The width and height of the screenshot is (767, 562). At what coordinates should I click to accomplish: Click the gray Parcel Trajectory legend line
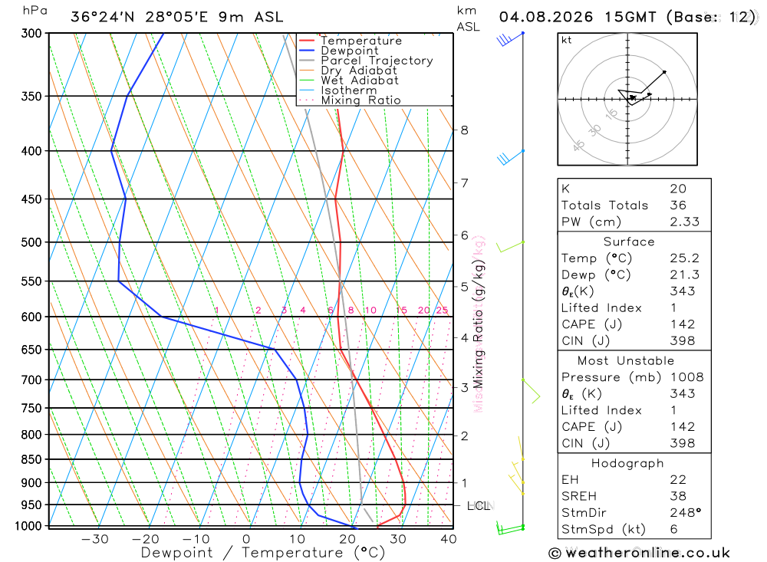[307, 61]
